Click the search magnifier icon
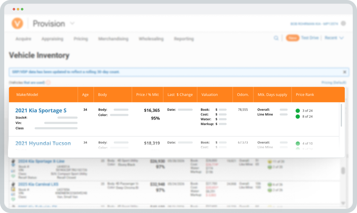 276,38
